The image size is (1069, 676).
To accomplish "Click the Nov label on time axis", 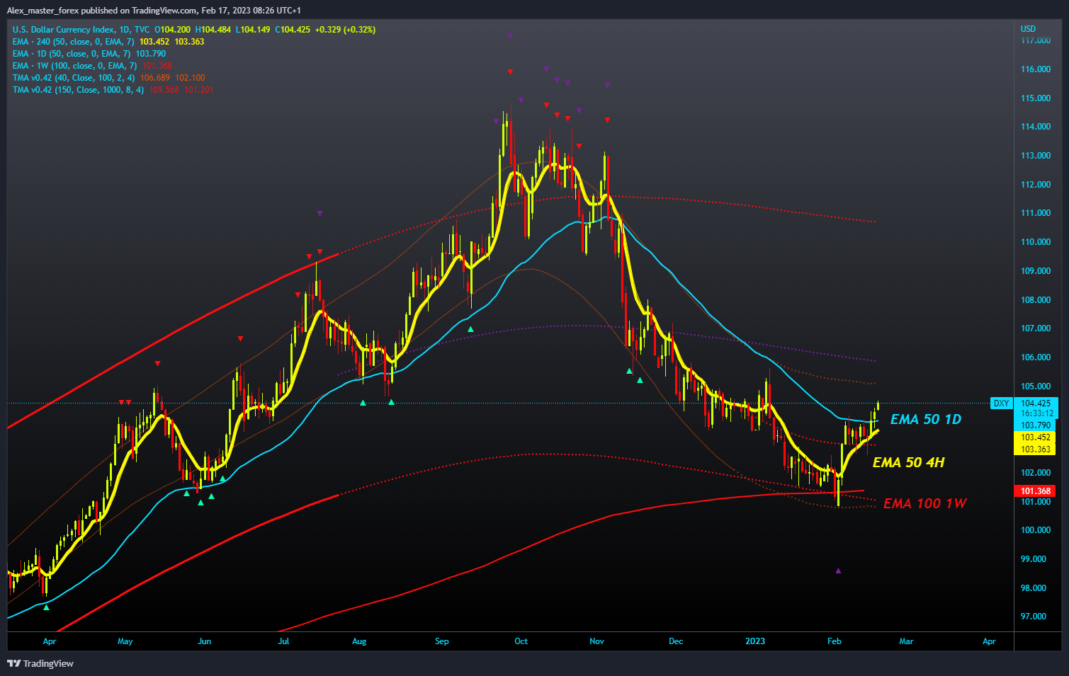I will tap(596, 641).
